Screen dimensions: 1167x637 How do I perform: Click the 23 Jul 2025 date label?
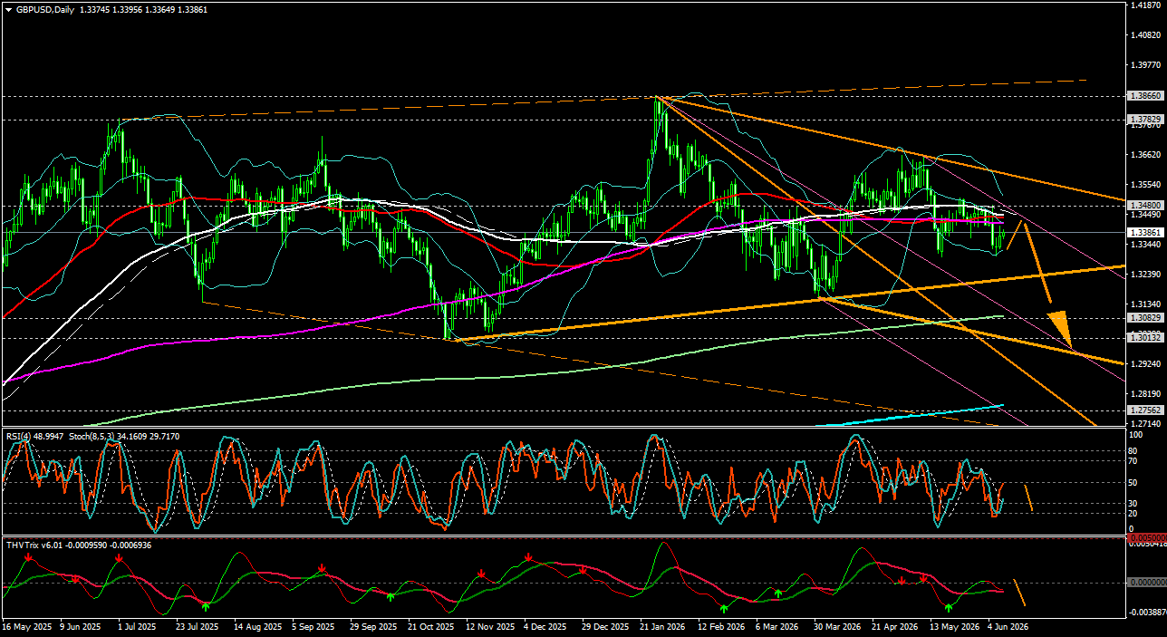coord(197,626)
